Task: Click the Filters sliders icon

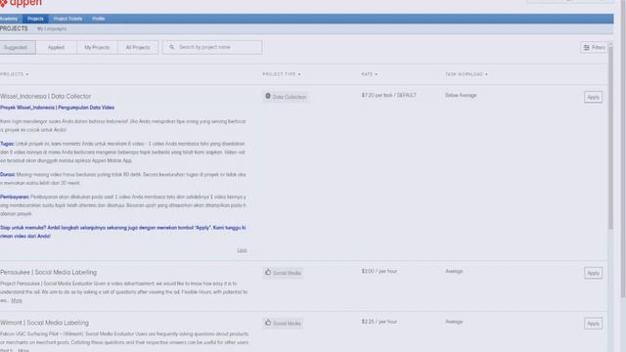Action: click(x=586, y=48)
